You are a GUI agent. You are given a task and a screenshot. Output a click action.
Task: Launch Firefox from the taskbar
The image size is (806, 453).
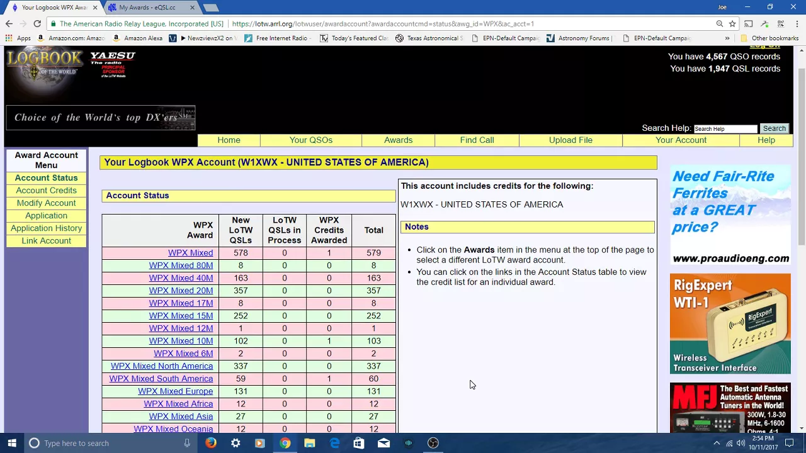coord(211,443)
